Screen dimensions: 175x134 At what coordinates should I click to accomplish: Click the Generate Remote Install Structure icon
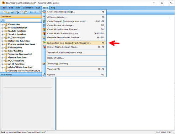[x=44, y=38]
